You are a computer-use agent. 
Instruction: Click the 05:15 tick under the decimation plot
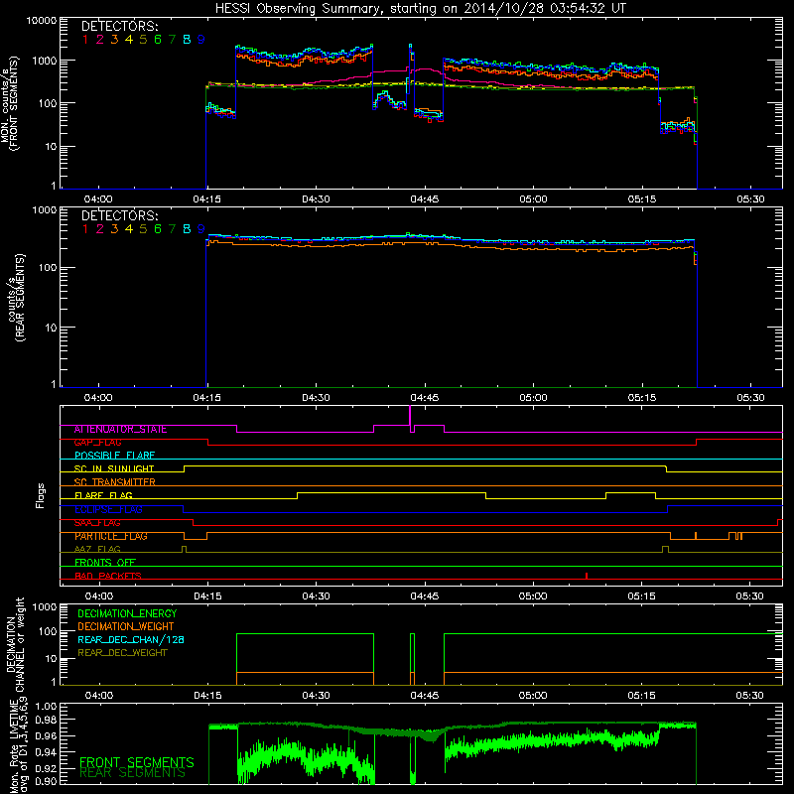pos(641,696)
